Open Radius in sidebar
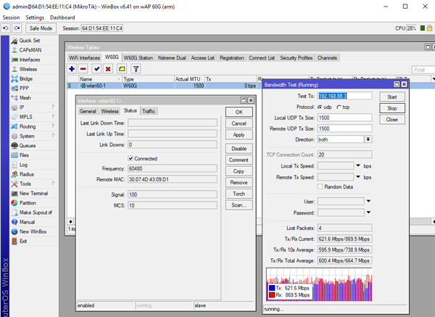Viewport: 435px width, 317px height. click(x=27, y=174)
